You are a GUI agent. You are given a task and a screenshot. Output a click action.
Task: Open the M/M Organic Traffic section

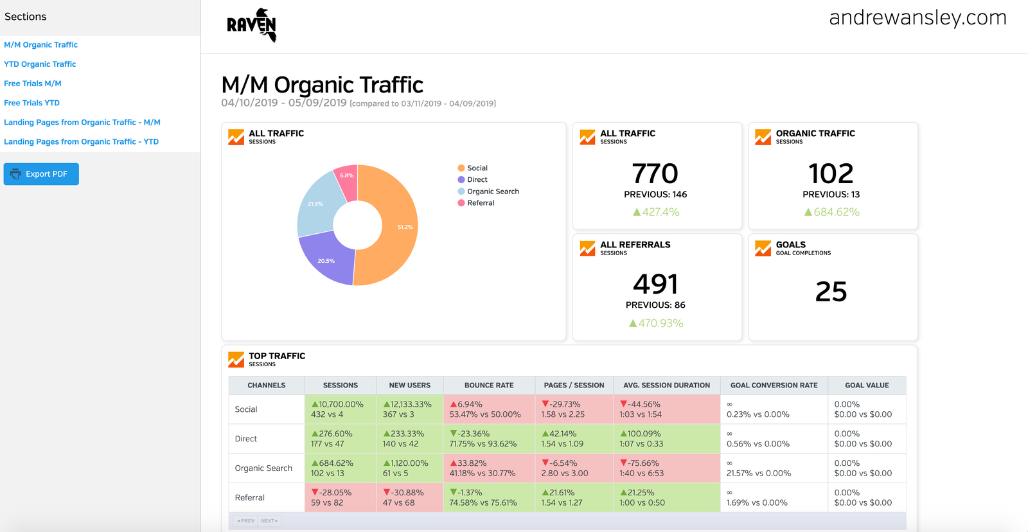[40, 45]
